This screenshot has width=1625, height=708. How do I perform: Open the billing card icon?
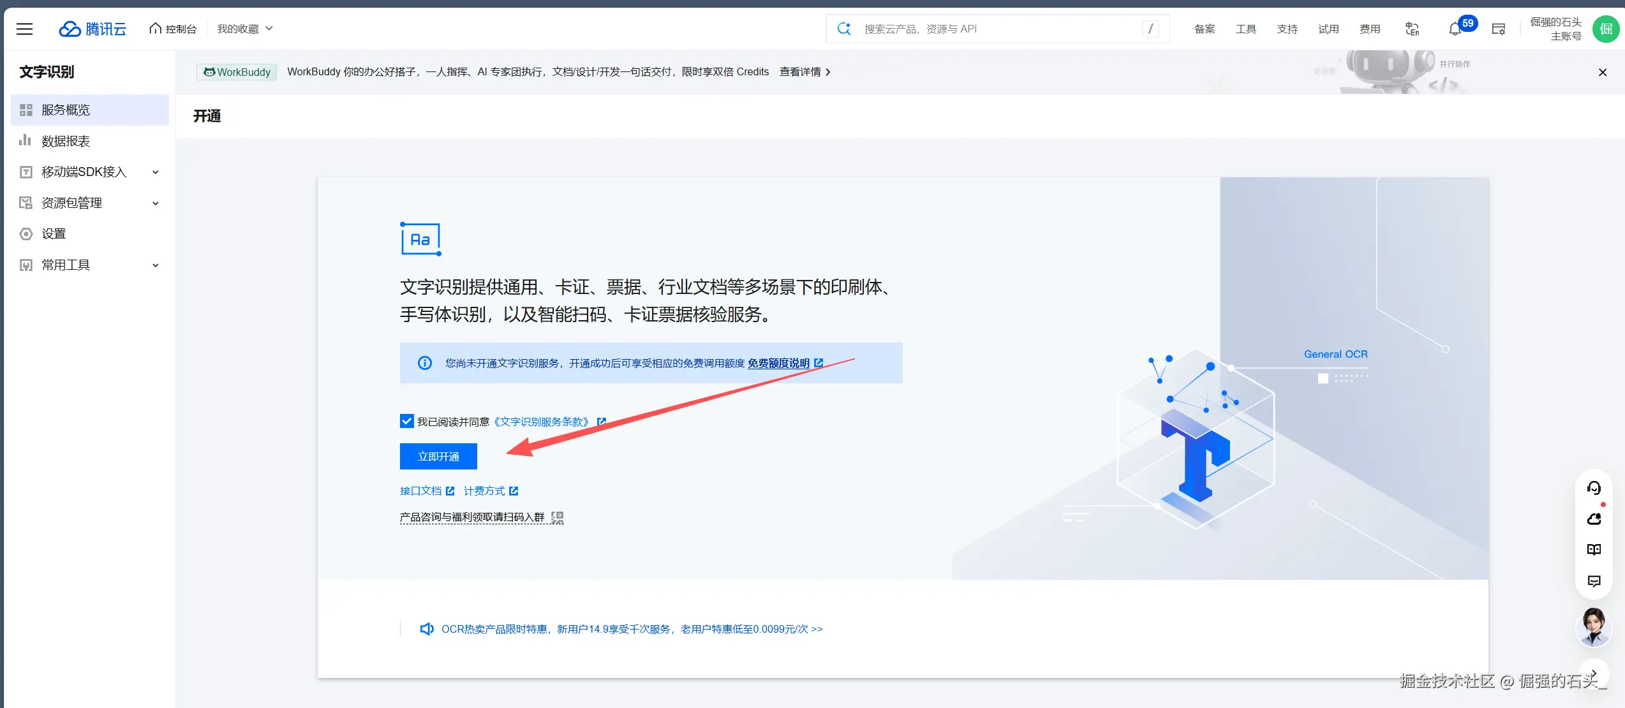(x=1499, y=29)
